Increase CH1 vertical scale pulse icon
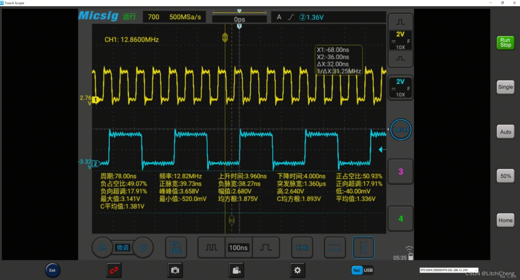520x280 pixels. click(x=400, y=22)
